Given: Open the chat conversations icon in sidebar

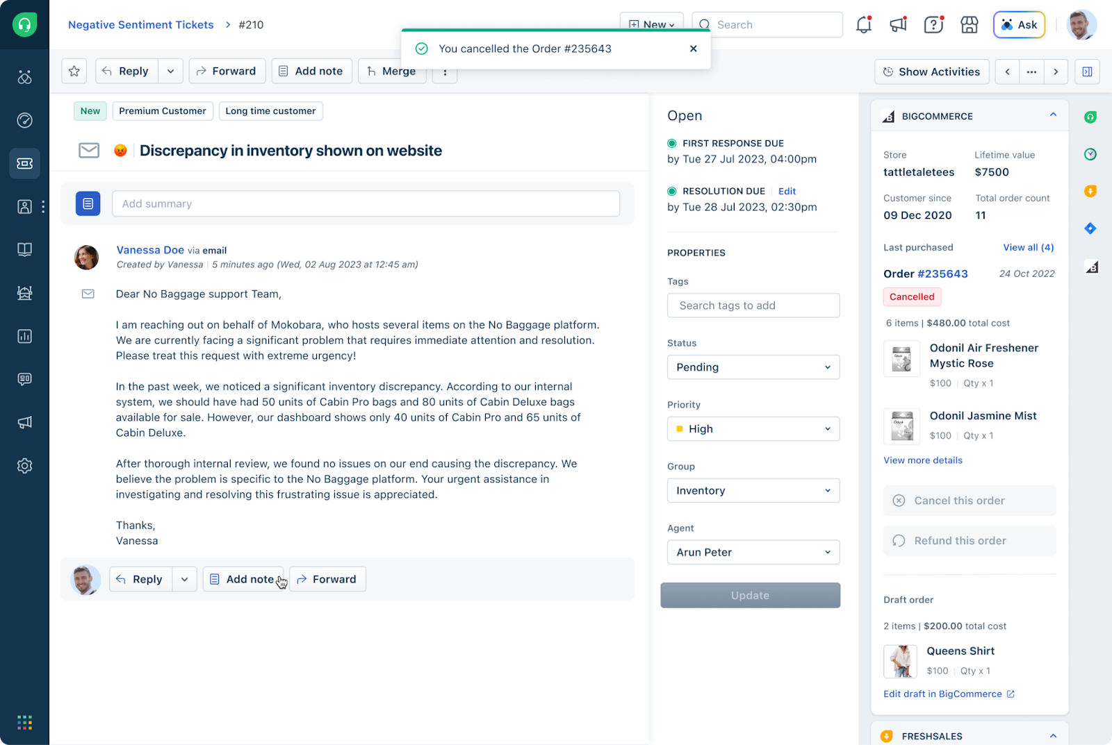Looking at the screenshot, I should 24,379.
